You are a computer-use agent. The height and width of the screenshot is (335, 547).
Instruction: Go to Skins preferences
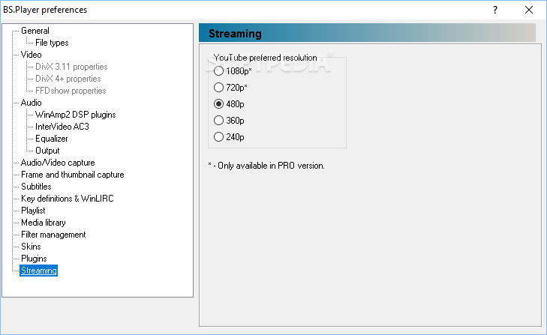(31, 247)
